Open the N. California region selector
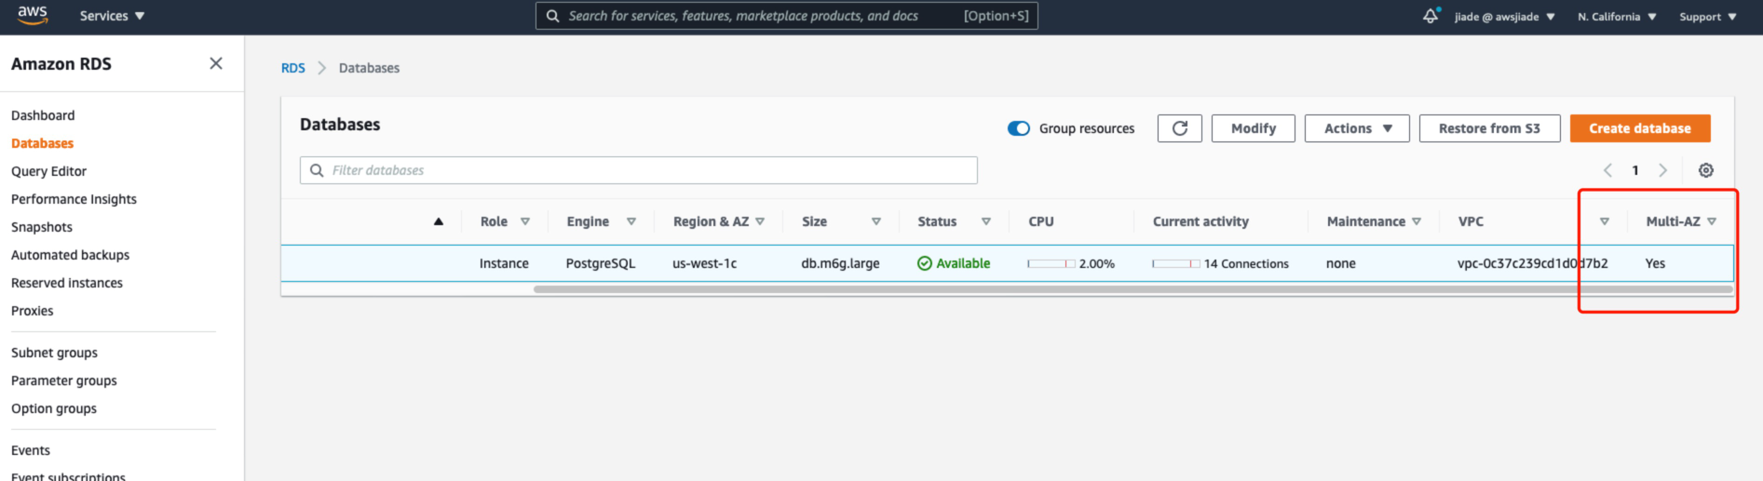The width and height of the screenshot is (1763, 481). point(1616,16)
